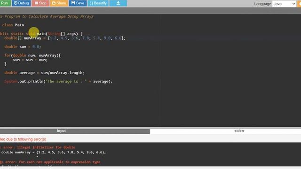Place cursor on 'double sum = 0.0;' line

23,47
